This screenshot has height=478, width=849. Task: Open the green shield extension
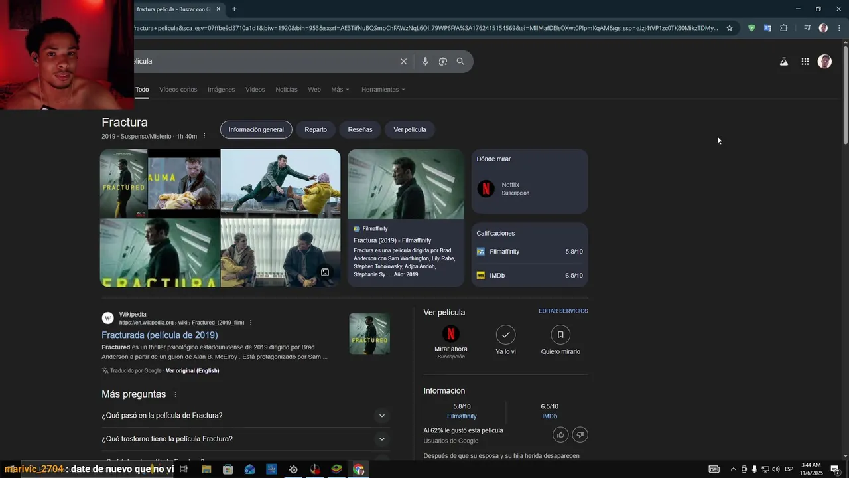pyautogui.click(x=751, y=28)
